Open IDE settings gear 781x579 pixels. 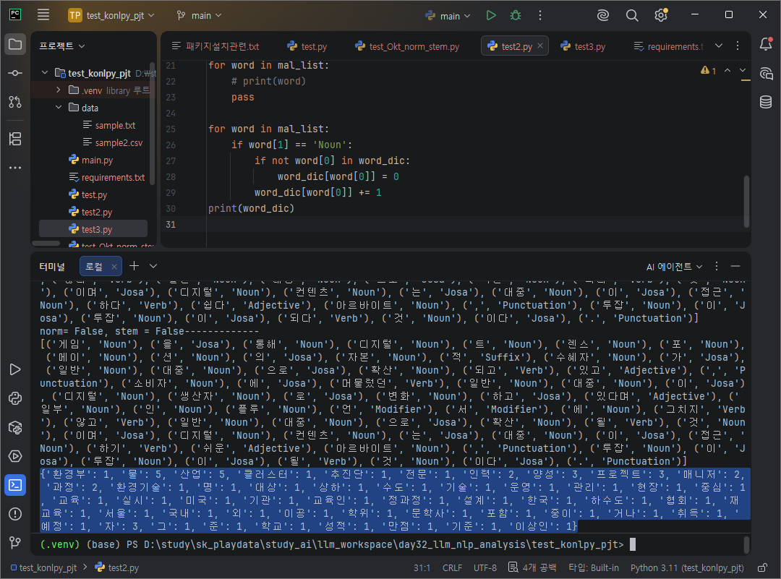pos(661,15)
